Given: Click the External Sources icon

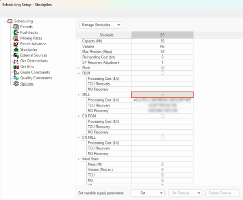Looking at the screenshot, I should (16, 55).
